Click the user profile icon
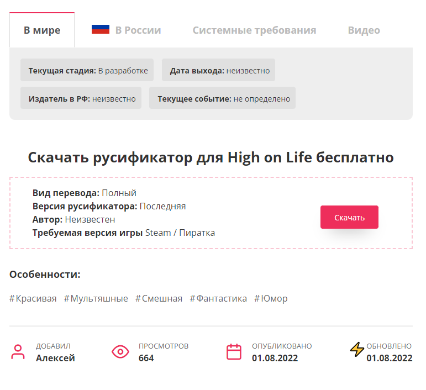426x390 pixels. [18, 352]
